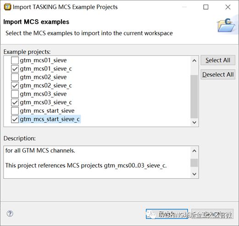Click the Deselect All button
Screen dimensions: 239x226
[x=218, y=74]
